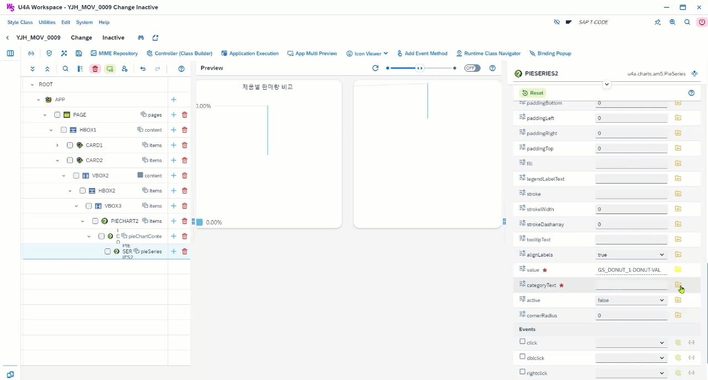Check the PAGE tree checkbox

58,114
